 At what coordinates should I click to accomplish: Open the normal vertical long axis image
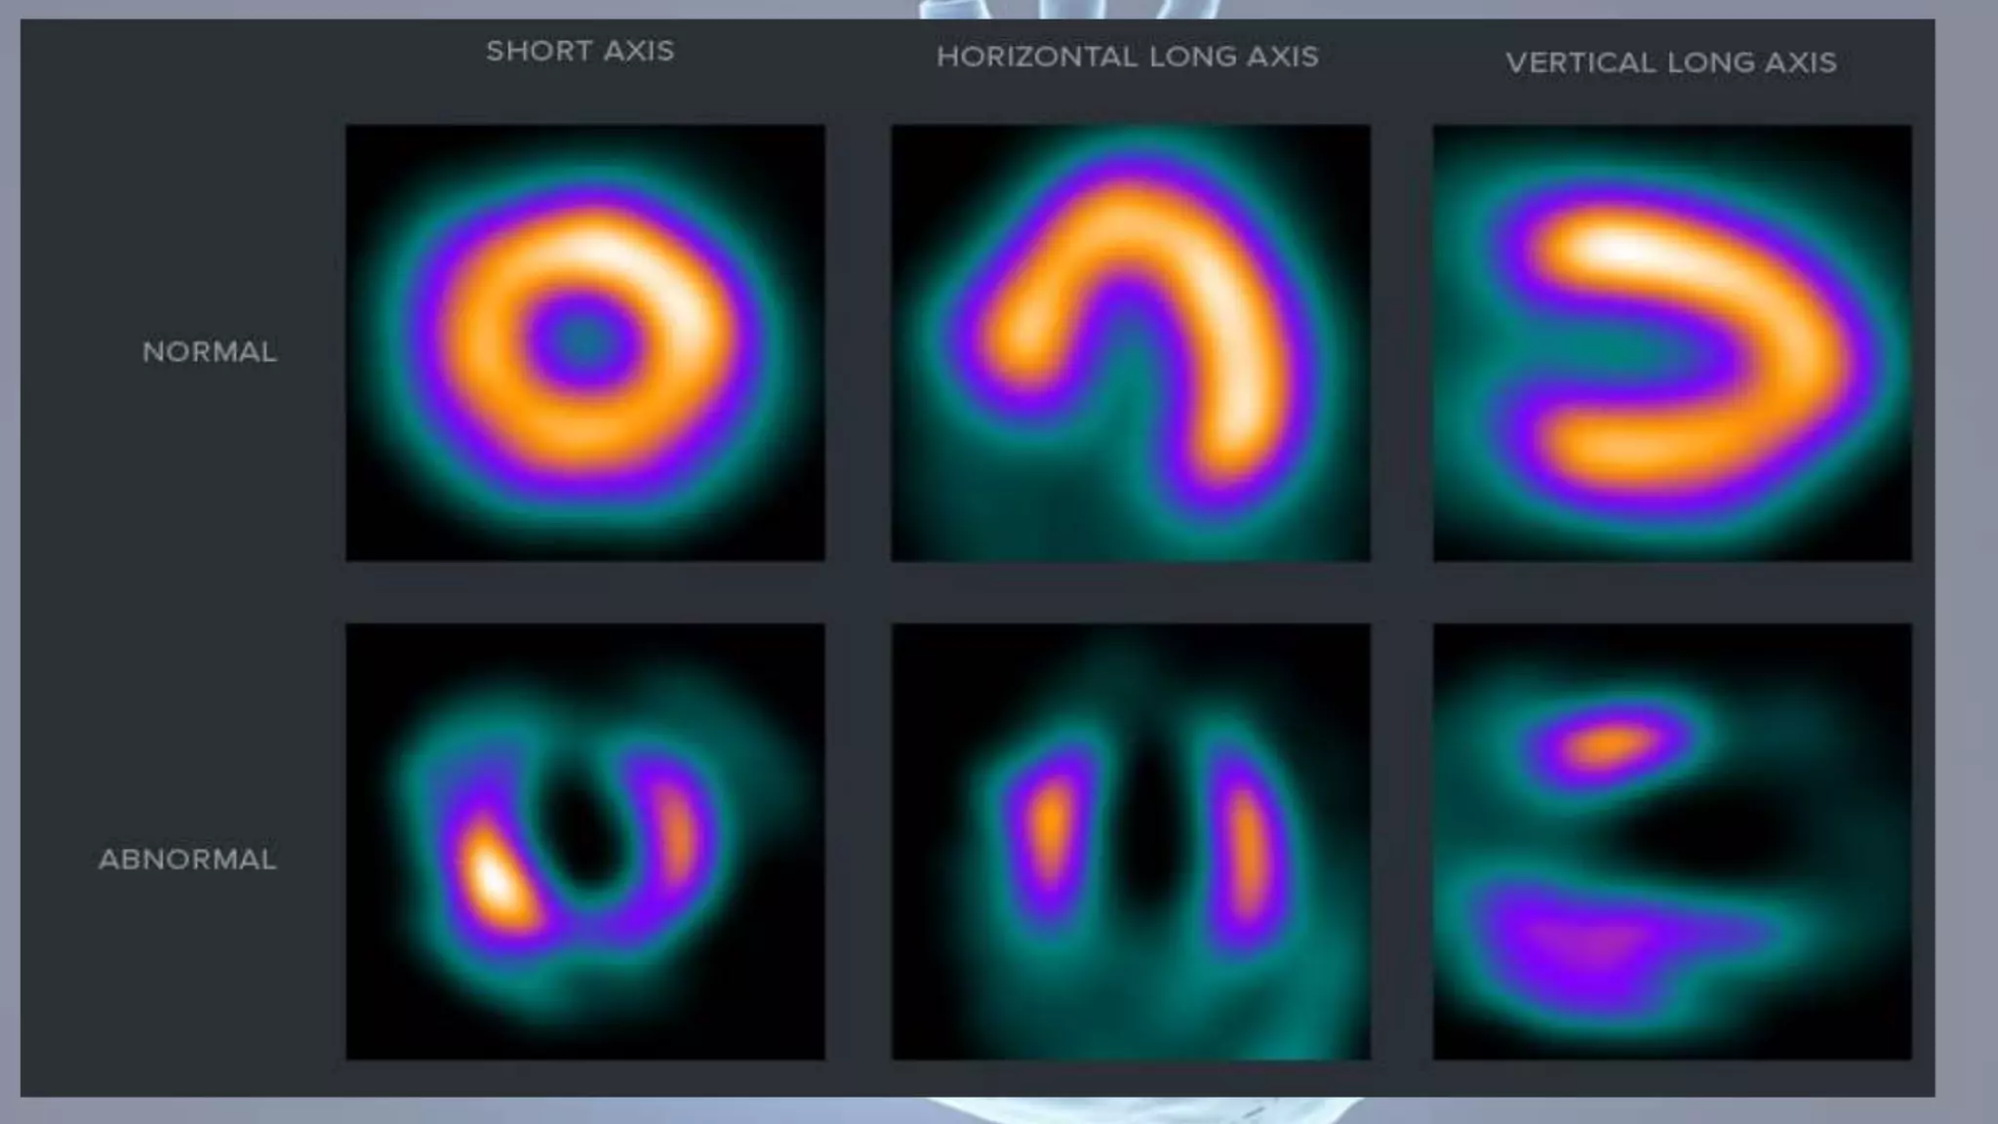click(x=1671, y=341)
